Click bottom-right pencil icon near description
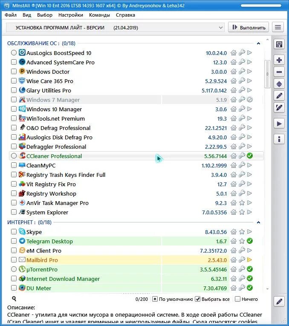Viewport: 289px width, 326px height. pos(279,301)
